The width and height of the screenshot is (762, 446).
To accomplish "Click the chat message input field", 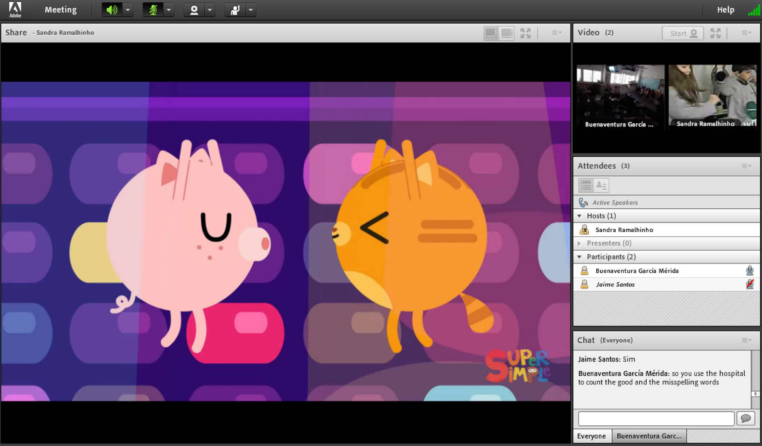I will tap(656, 419).
